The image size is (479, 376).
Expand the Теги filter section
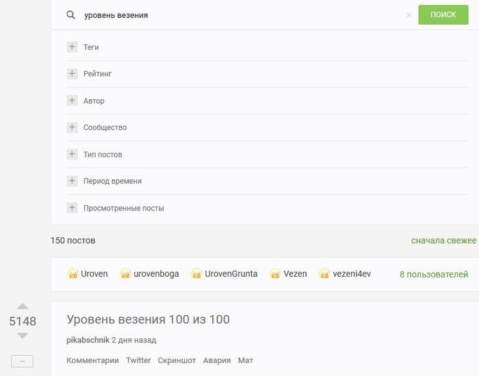[x=72, y=47]
